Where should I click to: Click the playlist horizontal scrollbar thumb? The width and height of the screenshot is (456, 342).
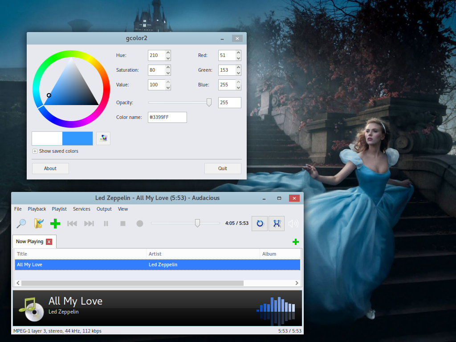(132, 283)
